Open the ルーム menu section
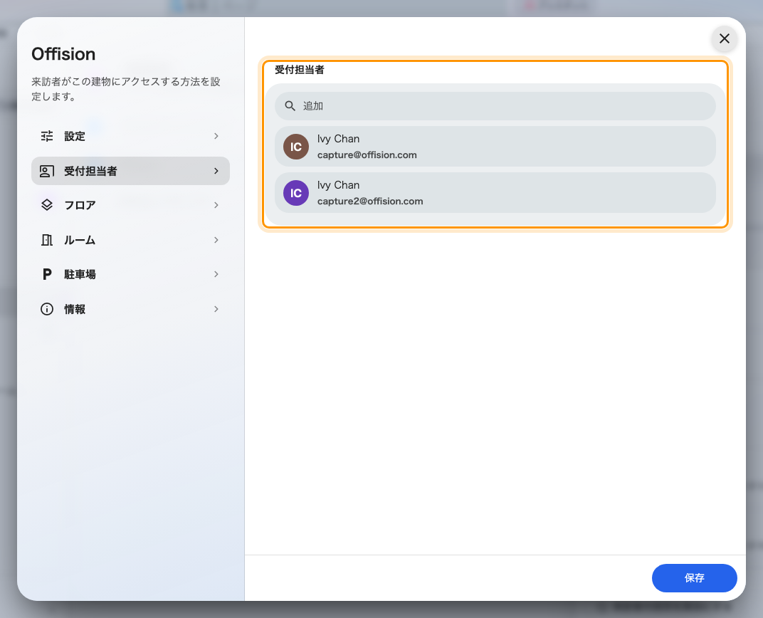This screenshot has width=763, height=618. (130, 240)
